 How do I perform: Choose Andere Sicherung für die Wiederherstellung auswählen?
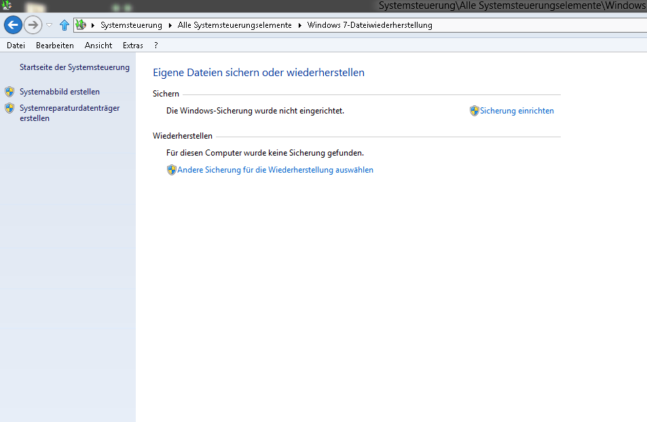click(x=275, y=170)
